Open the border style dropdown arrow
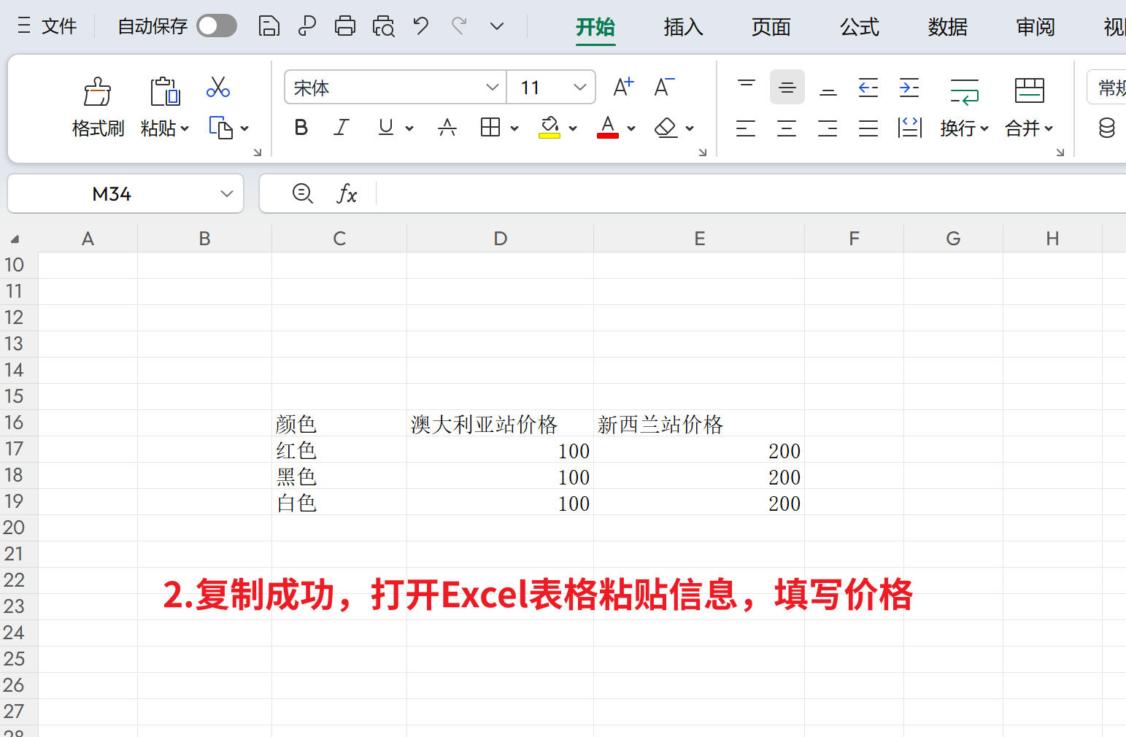This screenshot has width=1126, height=737. pyautogui.click(x=514, y=128)
